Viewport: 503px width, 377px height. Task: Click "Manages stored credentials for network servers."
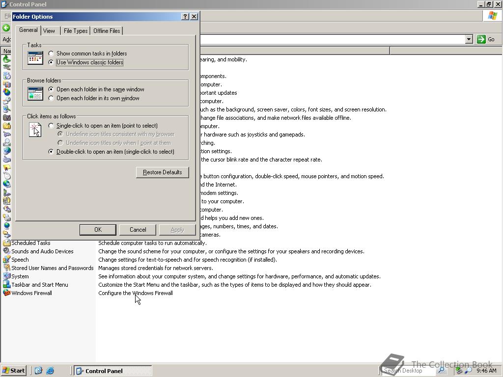(156, 268)
